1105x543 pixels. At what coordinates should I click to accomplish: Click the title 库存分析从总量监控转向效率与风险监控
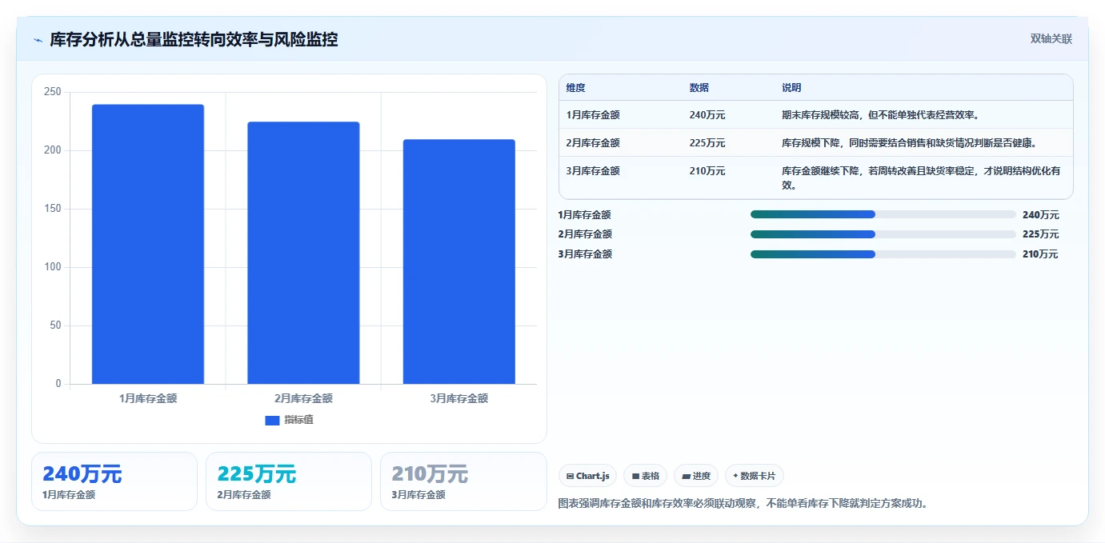tap(194, 40)
